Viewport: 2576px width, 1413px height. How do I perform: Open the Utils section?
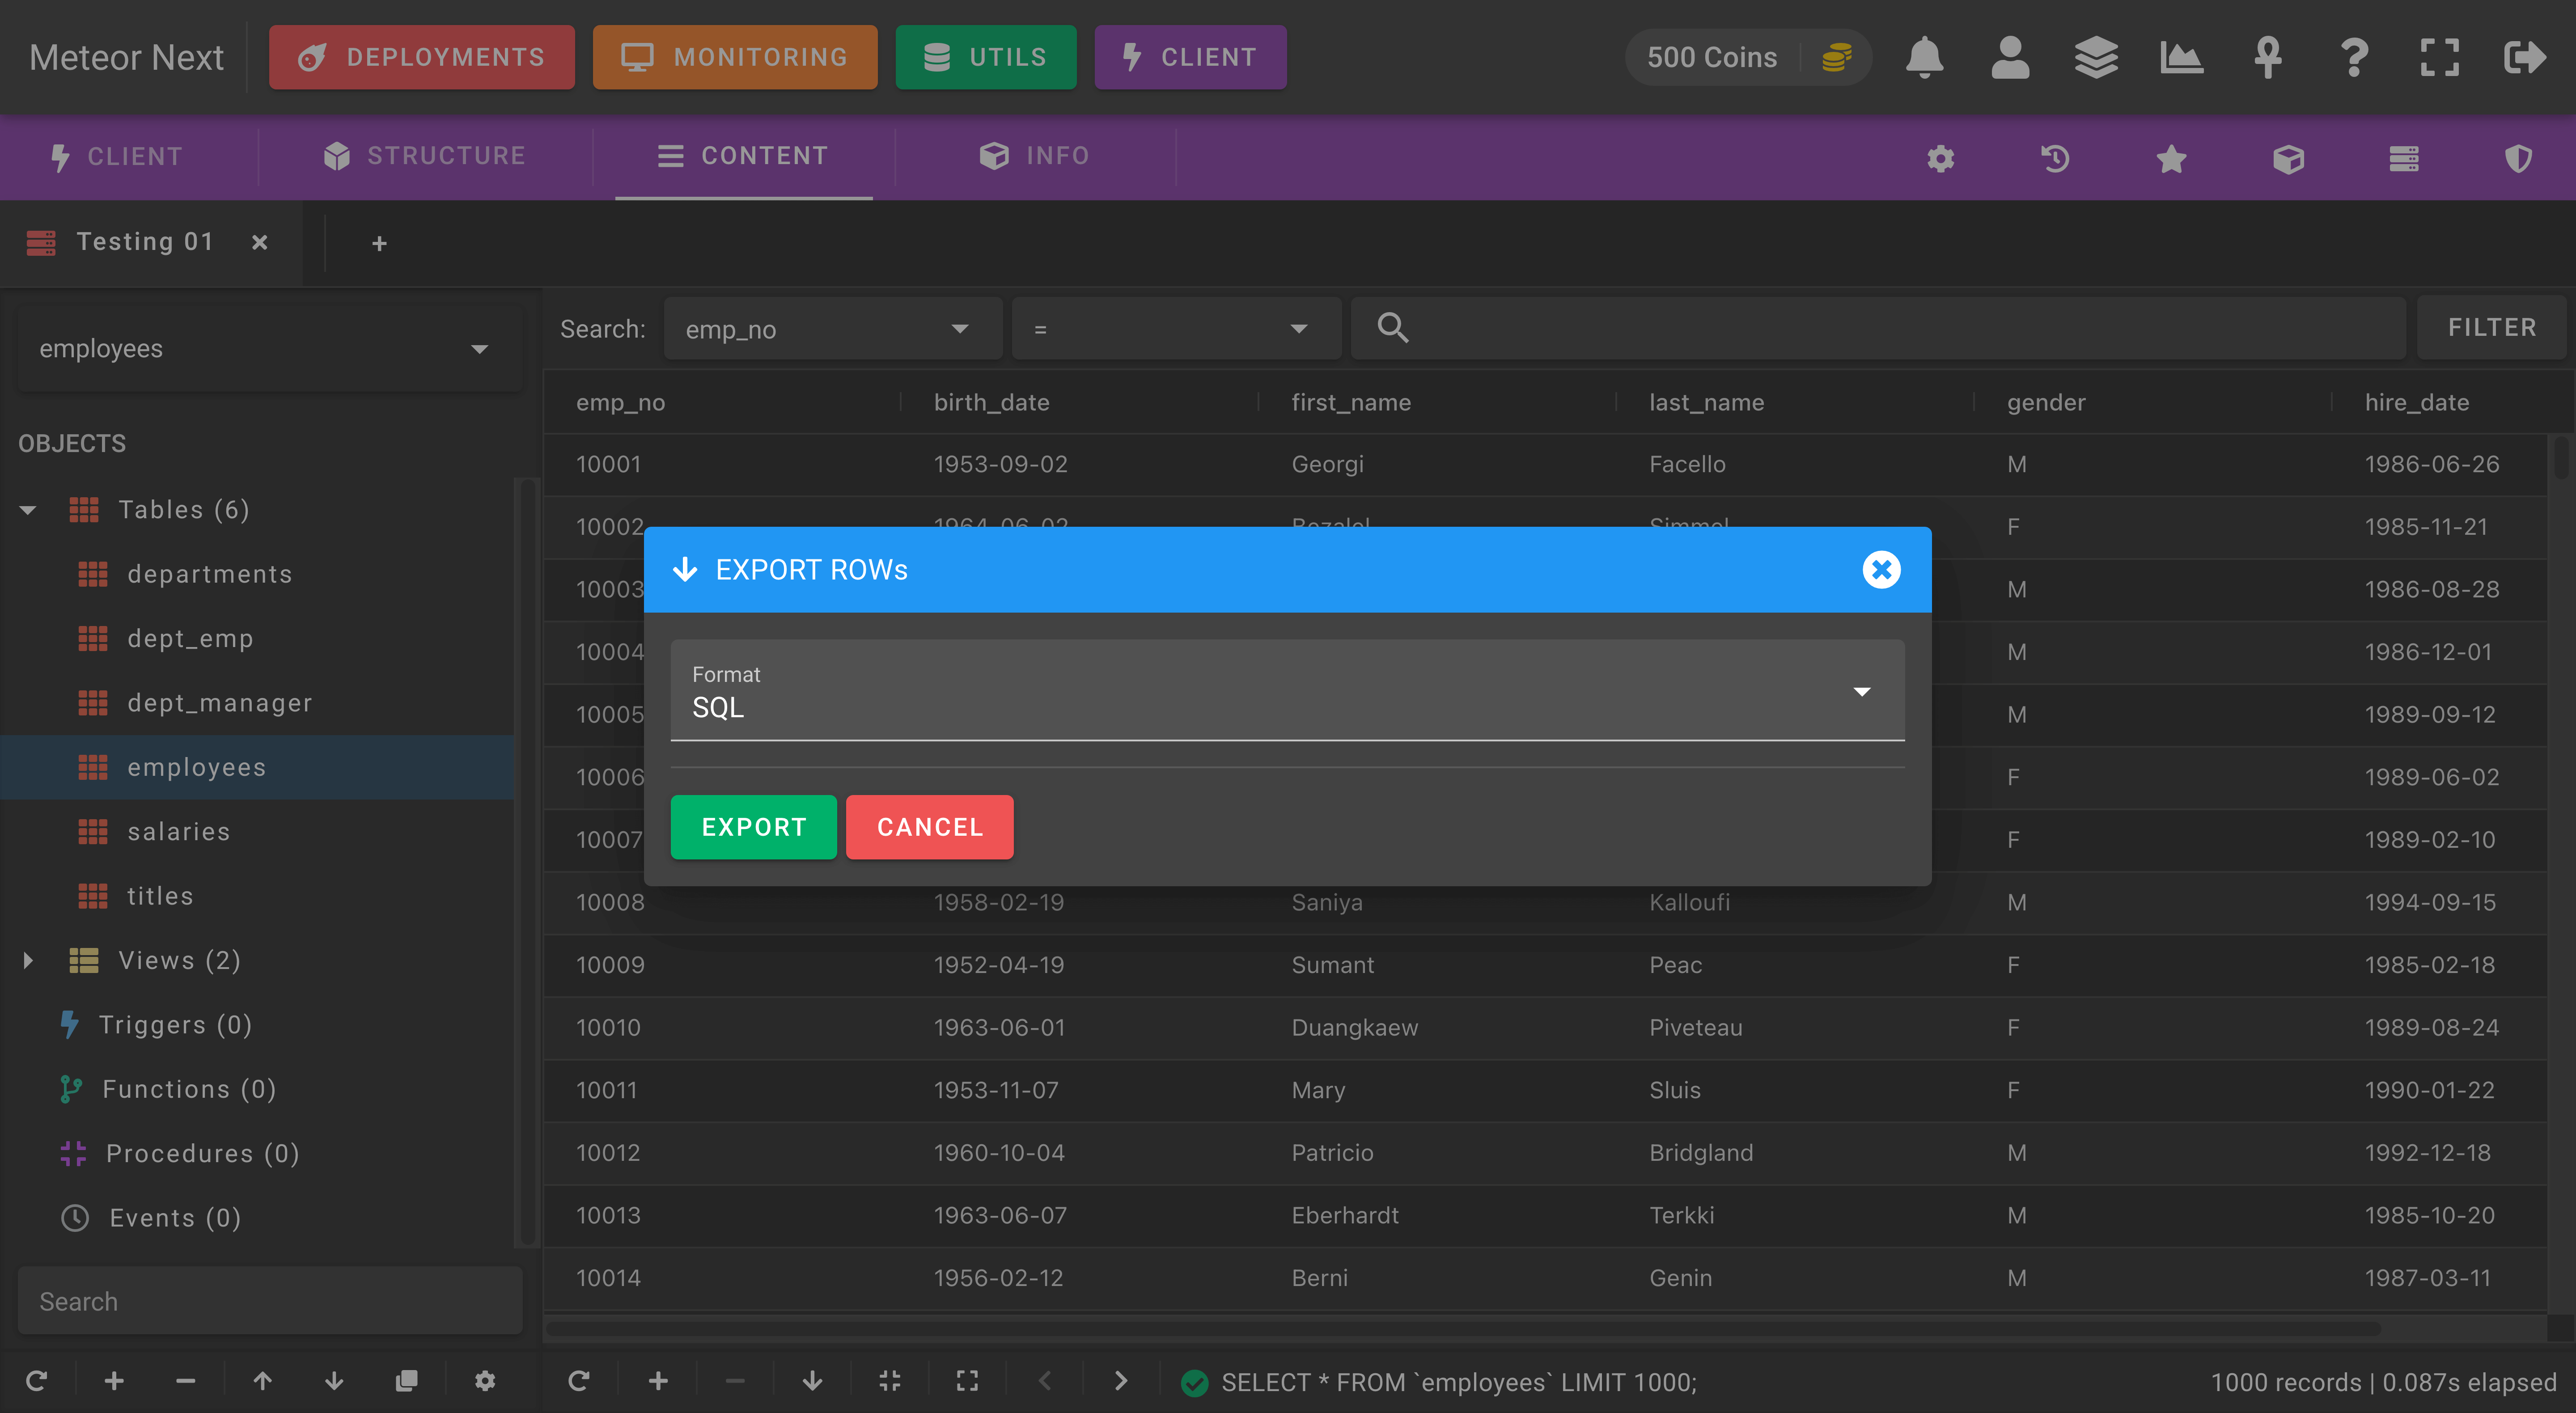(986, 57)
